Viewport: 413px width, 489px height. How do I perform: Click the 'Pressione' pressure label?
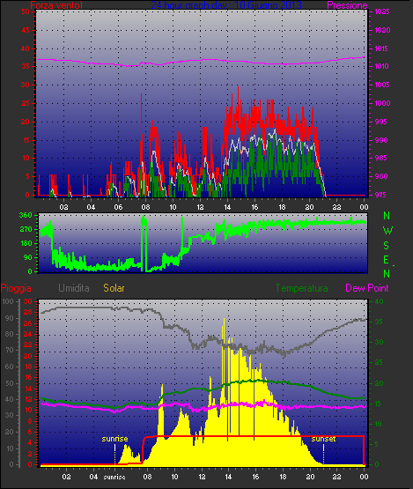pyautogui.click(x=347, y=5)
